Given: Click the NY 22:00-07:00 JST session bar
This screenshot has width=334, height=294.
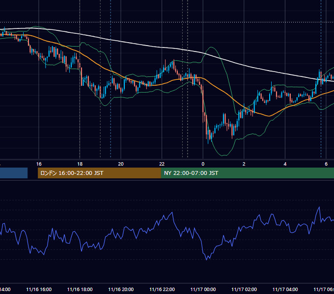Looking at the screenshot, I should point(247,173).
